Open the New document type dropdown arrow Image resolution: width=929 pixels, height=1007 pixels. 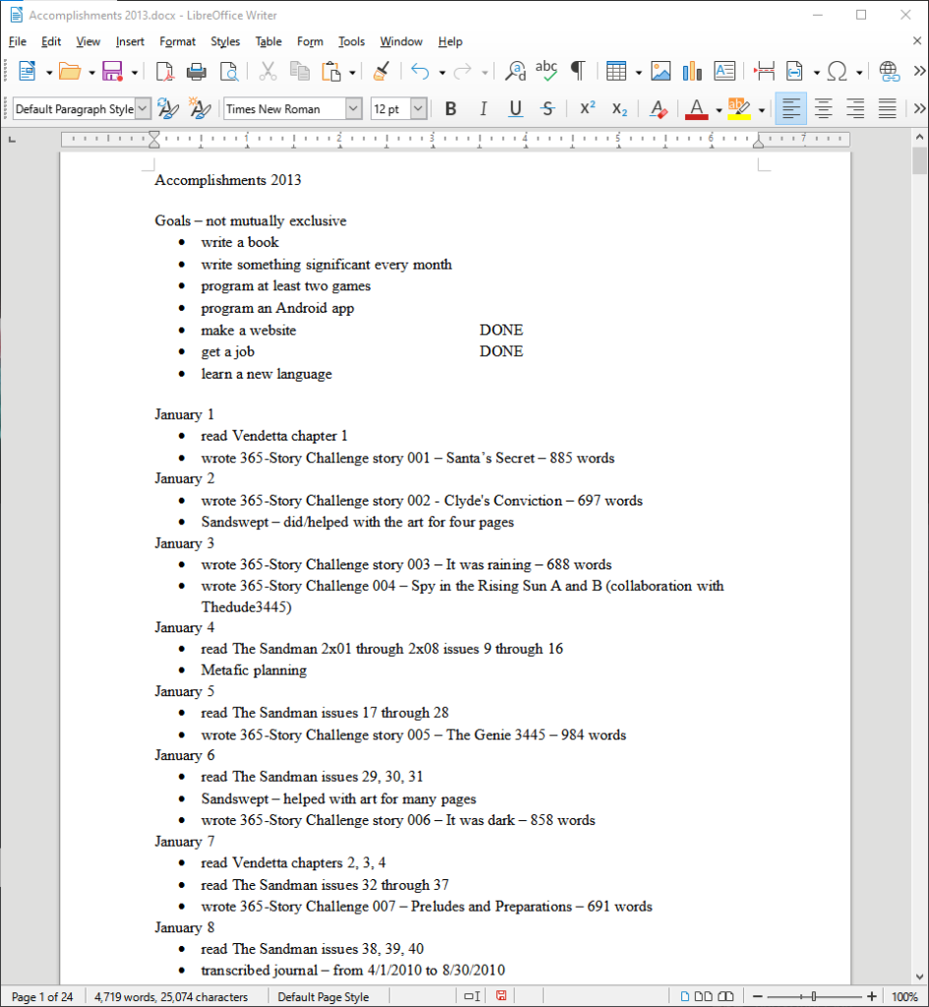49,73
